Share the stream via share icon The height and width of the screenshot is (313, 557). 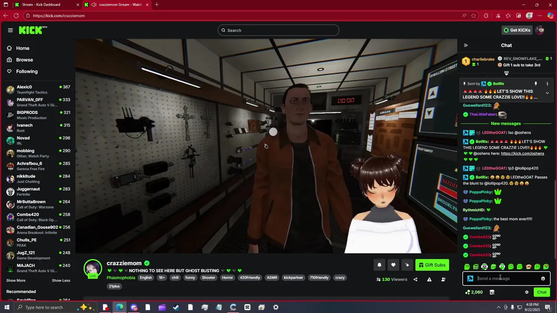415,280
